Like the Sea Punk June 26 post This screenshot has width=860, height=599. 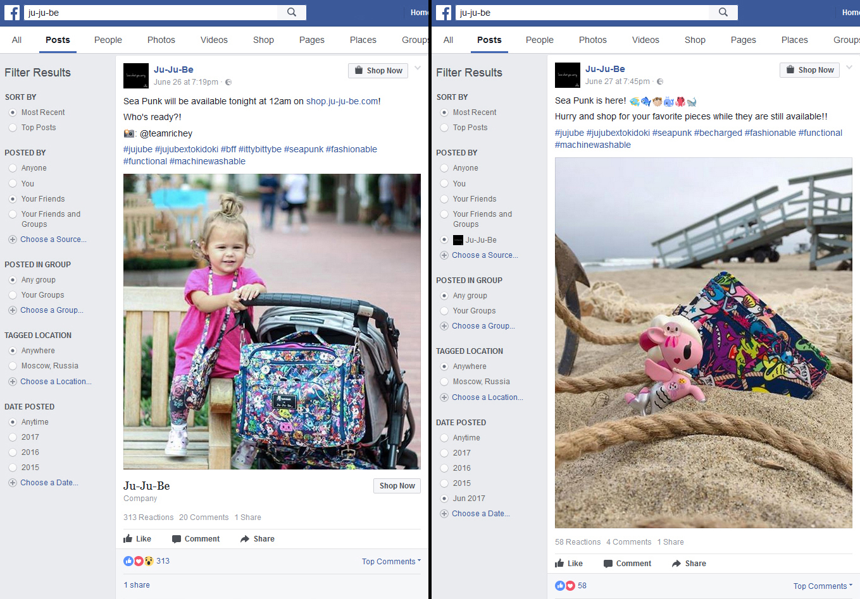point(137,539)
